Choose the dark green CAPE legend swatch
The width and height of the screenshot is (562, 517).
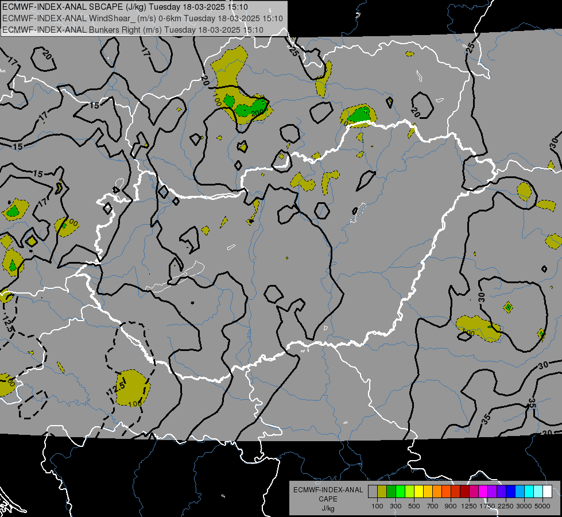coord(391,491)
